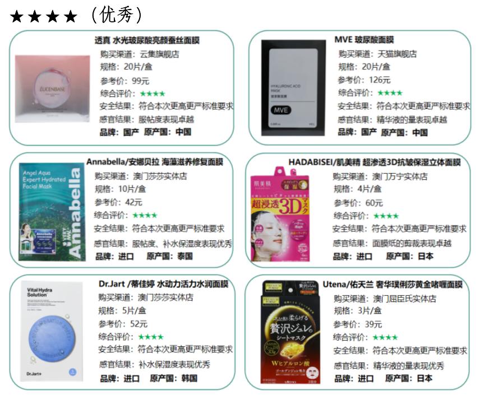Click the Dr.Jart/蒂佳婷 水动力活力水润面膜 title
The image size is (480, 400).
coord(164,284)
